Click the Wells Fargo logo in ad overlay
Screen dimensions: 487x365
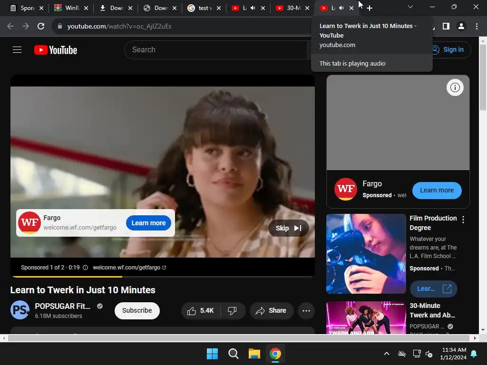tap(29, 222)
